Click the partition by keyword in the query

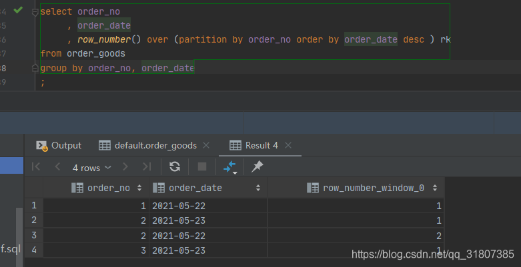tap(211, 39)
